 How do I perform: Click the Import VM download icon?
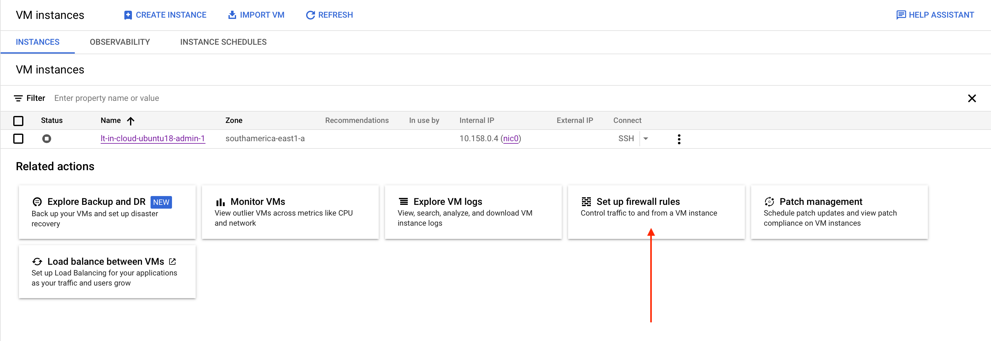point(232,14)
